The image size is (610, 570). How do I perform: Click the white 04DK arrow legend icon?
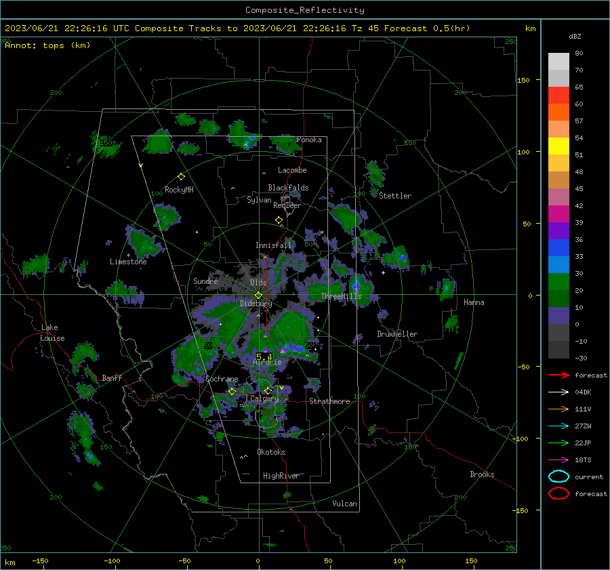(558, 392)
